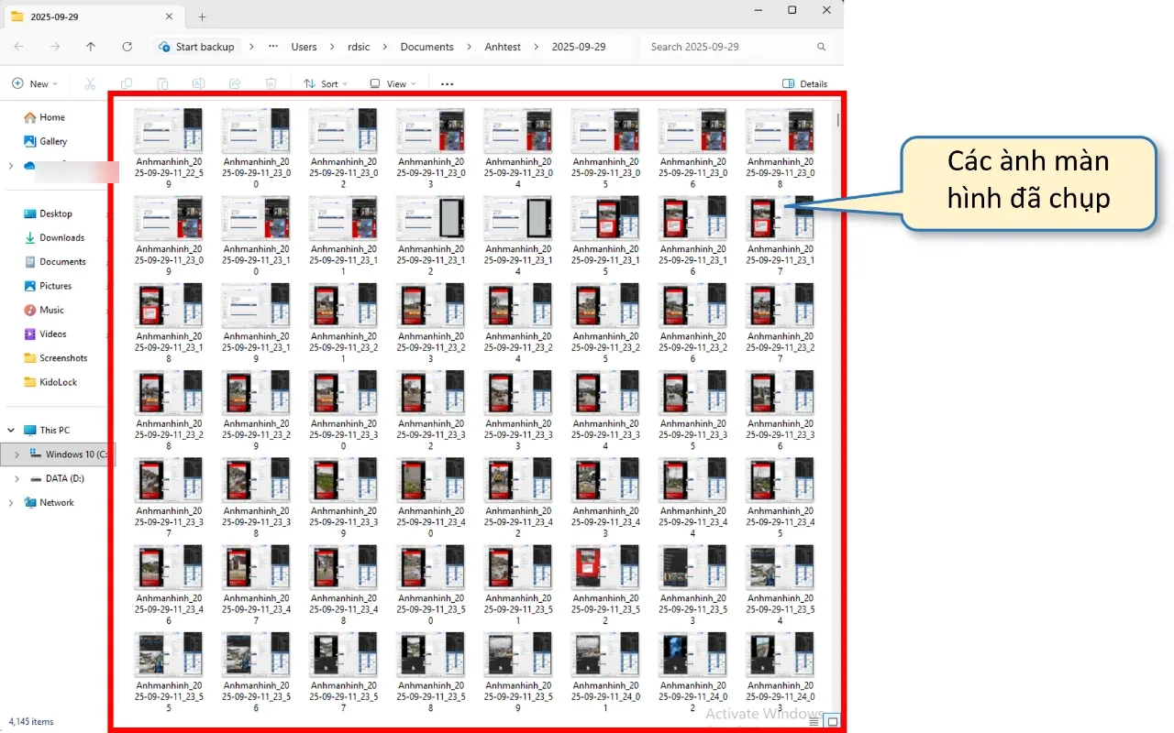Click the Rename icon in toolbar
The height and width of the screenshot is (733, 1174).
click(x=198, y=83)
